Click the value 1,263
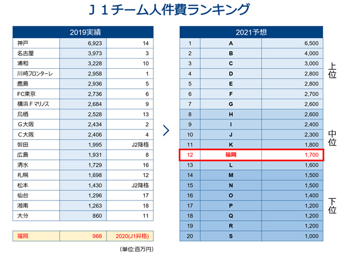 coord(95,206)
